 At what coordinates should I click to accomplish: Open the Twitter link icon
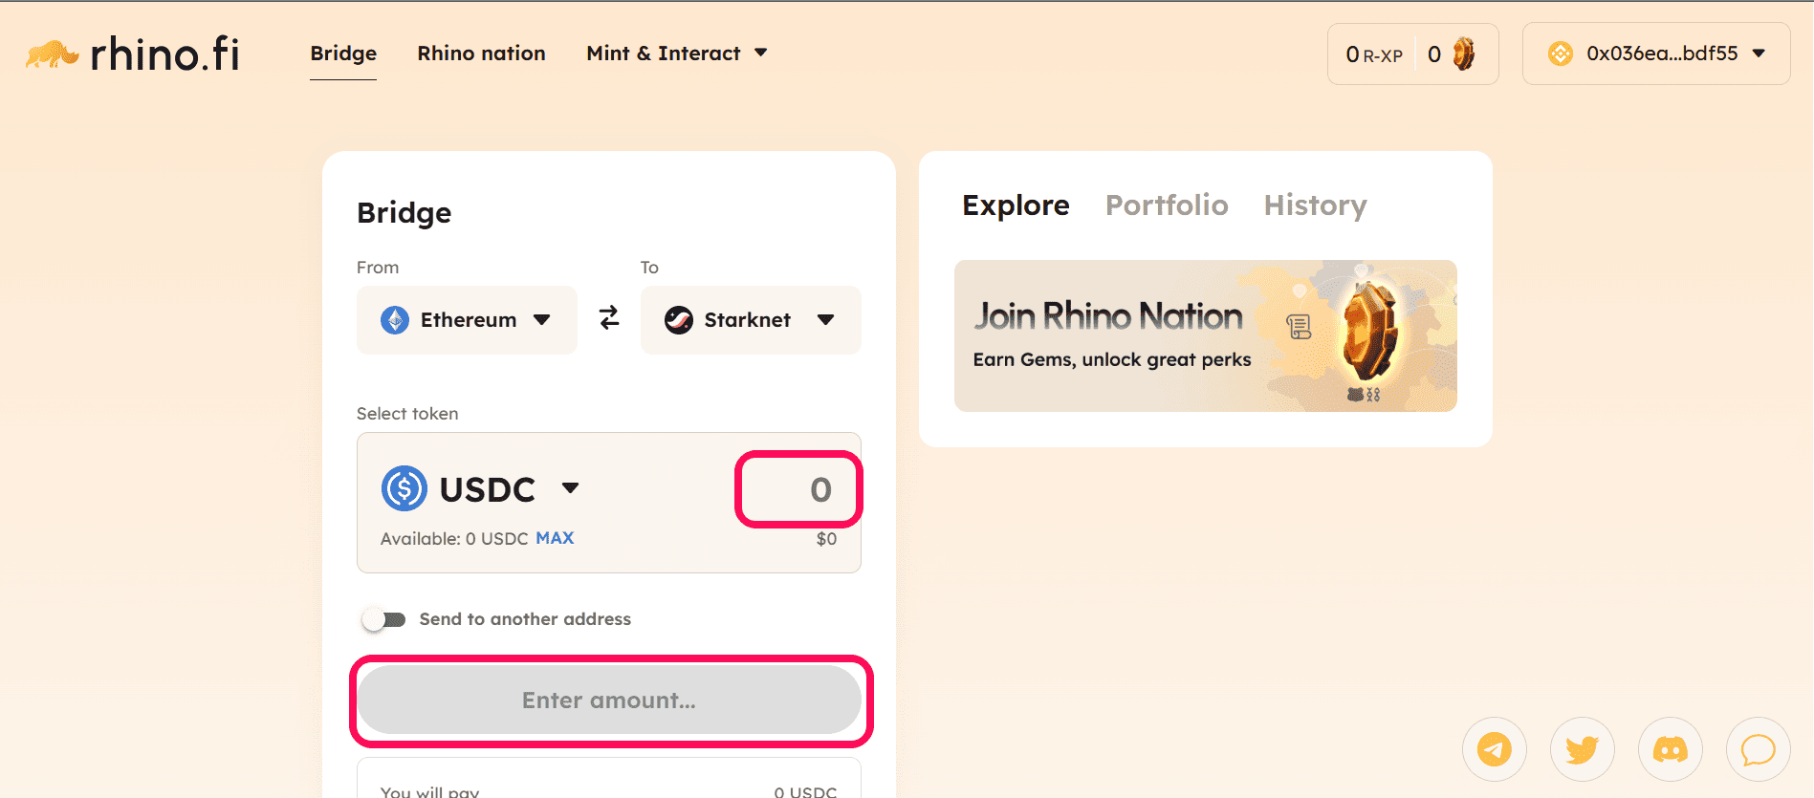(1583, 749)
